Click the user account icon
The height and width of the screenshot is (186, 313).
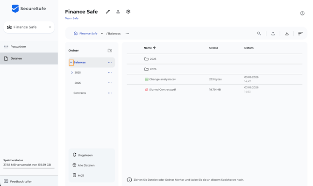point(302,14)
